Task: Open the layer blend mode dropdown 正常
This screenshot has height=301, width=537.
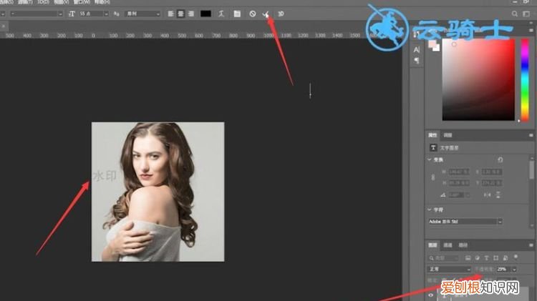Action: pyautogui.click(x=449, y=269)
